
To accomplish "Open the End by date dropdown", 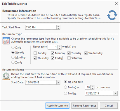I will [116, 93].
